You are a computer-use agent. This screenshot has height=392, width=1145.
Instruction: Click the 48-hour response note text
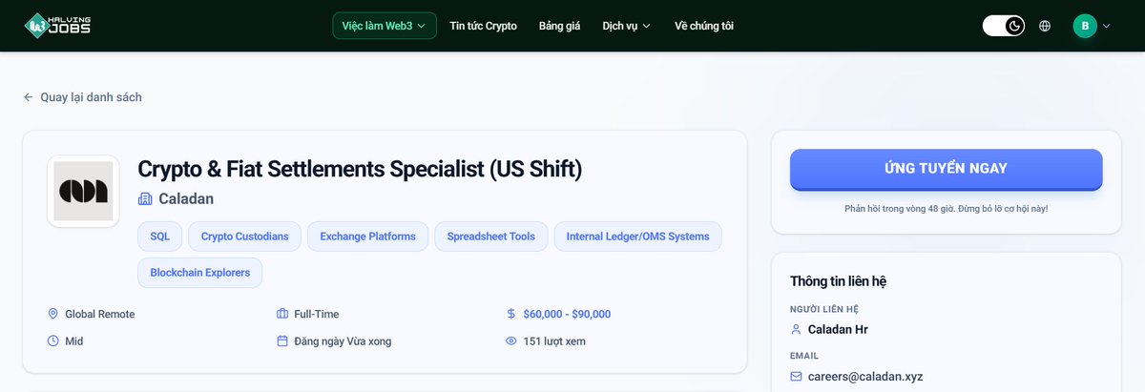pos(947,208)
